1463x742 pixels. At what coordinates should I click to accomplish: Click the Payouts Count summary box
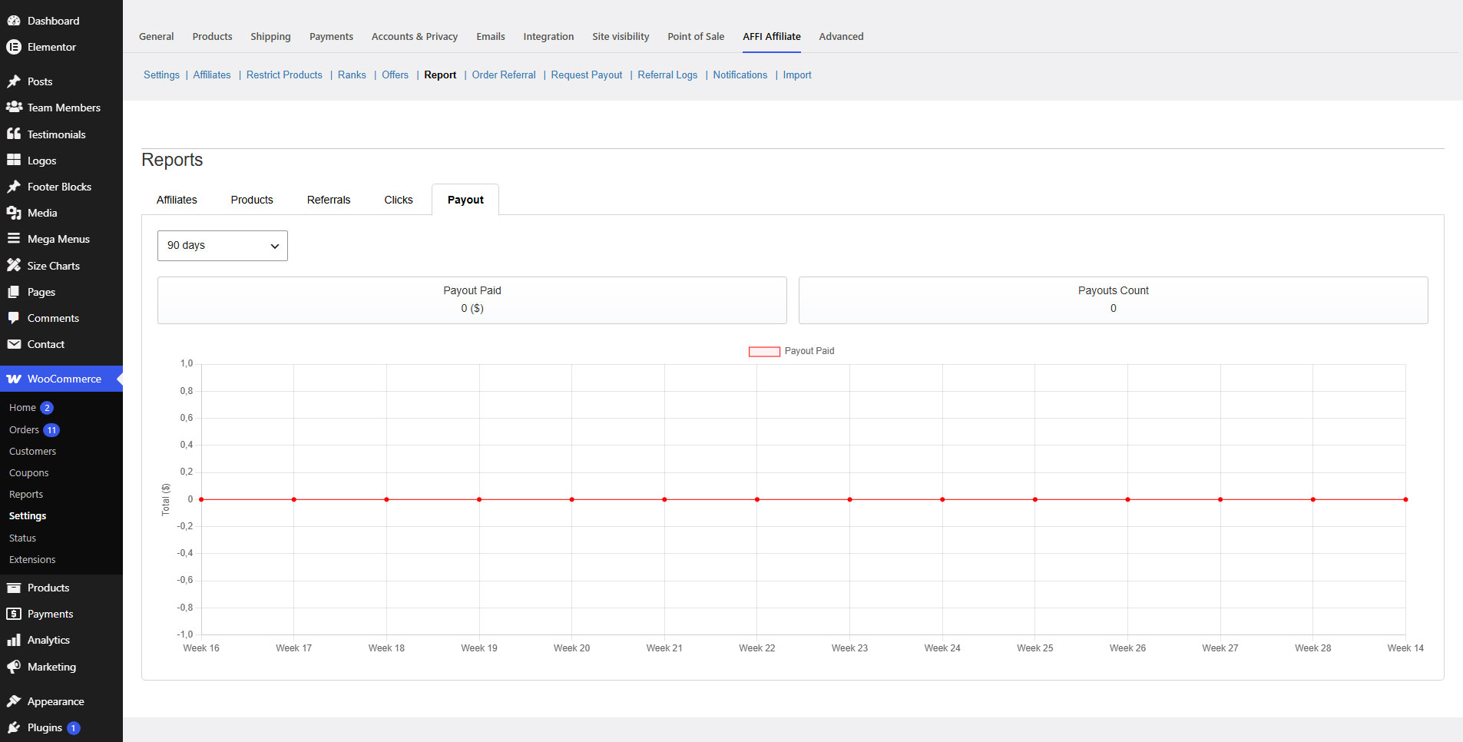click(1113, 300)
